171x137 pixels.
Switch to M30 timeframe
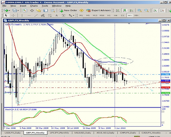coord(102,15)
